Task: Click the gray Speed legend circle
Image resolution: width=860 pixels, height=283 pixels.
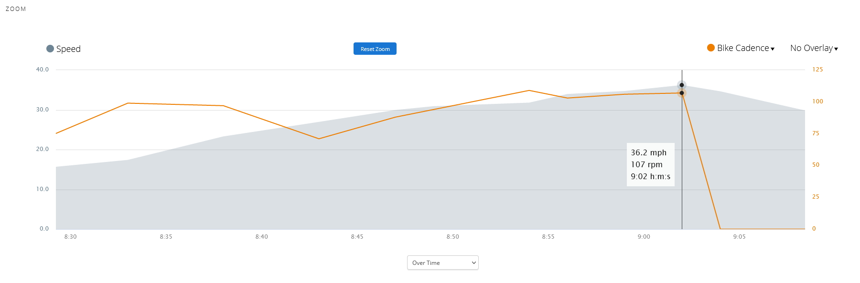Action: (x=50, y=49)
